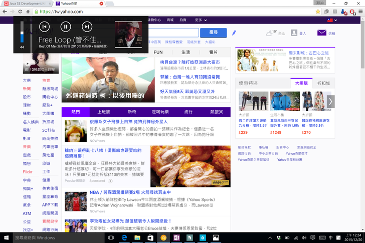Image resolution: width=365 pixels, height=243 pixels.
Task: Open Microsoft Edge from the taskbar
Action: (124, 237)
